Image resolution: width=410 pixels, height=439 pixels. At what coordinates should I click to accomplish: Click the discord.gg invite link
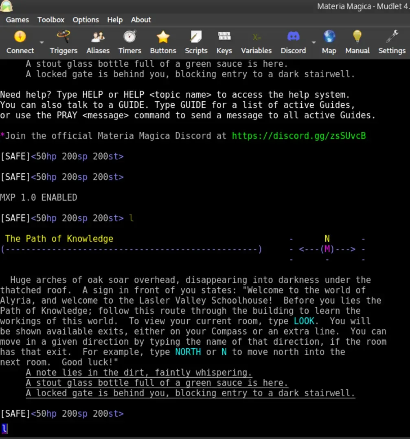click(298, 136)
